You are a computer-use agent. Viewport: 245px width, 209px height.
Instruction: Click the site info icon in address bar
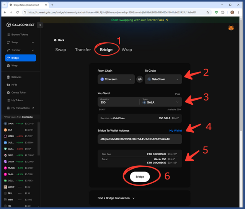coord(25,12)
